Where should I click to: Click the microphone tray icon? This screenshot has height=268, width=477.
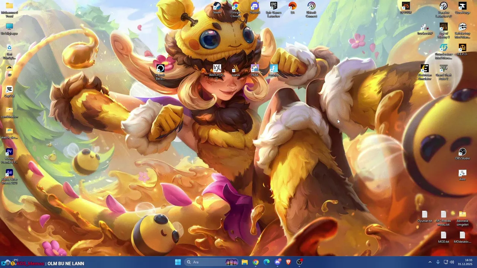click(438, 262)
